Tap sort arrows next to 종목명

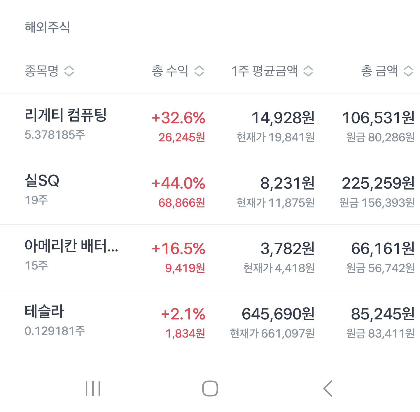(69, 71)
